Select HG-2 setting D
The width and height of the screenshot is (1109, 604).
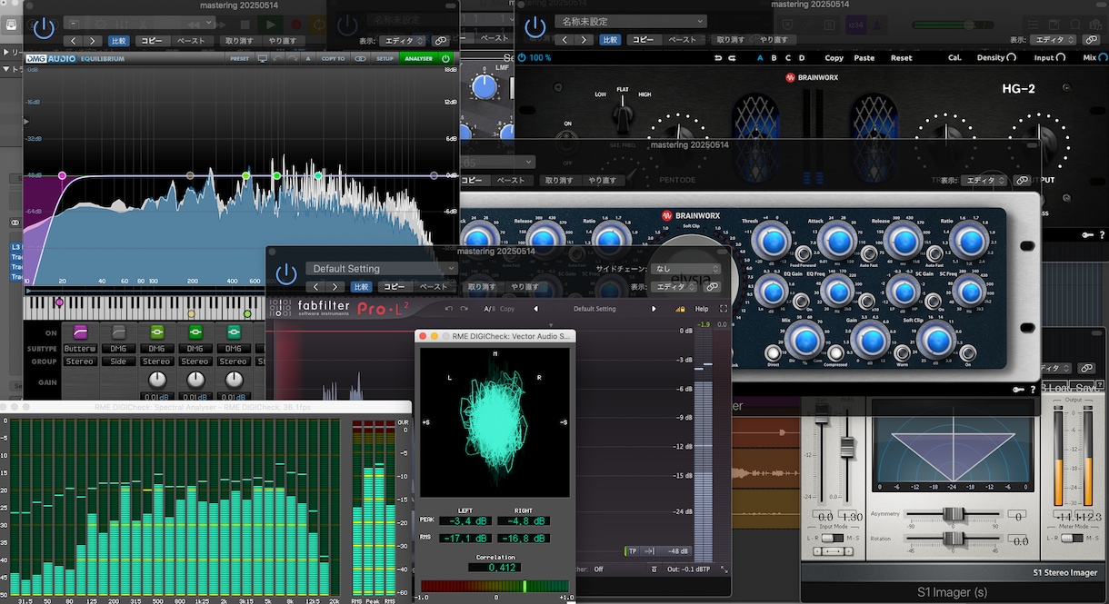click(803, 58)
